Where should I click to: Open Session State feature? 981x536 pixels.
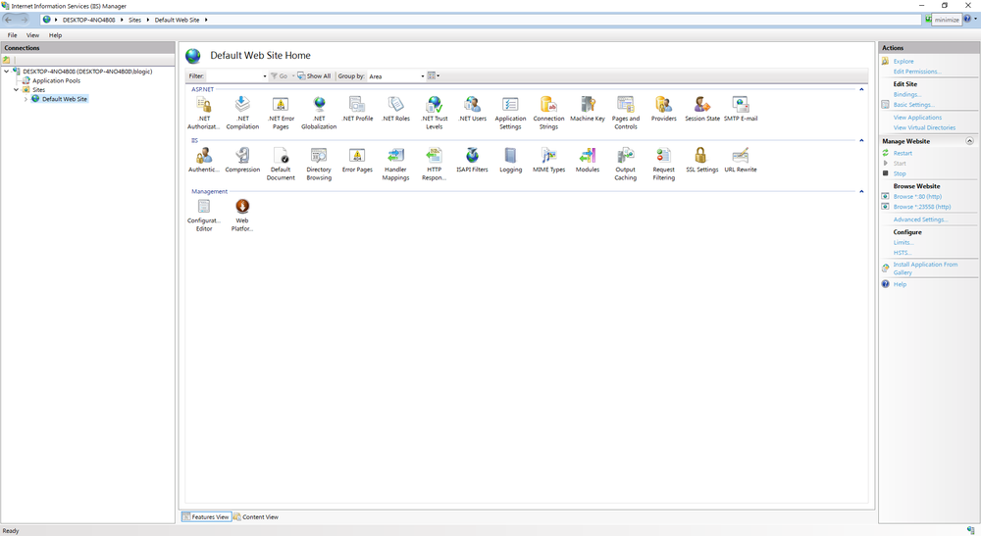pyautogui.click(x=702, y=109)
